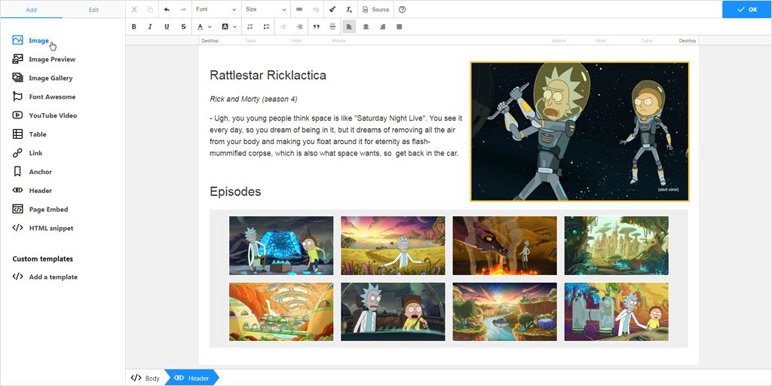Insert a block quote

coord(316,26)
